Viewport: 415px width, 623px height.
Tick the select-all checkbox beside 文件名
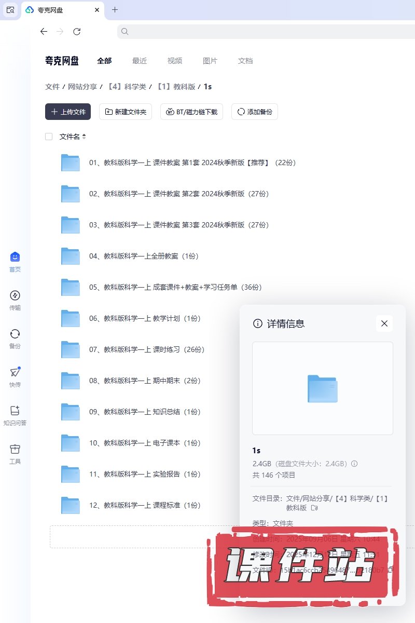(49, 137)
